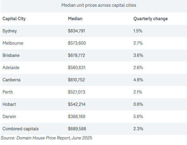Click Canberra's 4.6% quarterly change

pyautogui.click(x=138, y=80)
